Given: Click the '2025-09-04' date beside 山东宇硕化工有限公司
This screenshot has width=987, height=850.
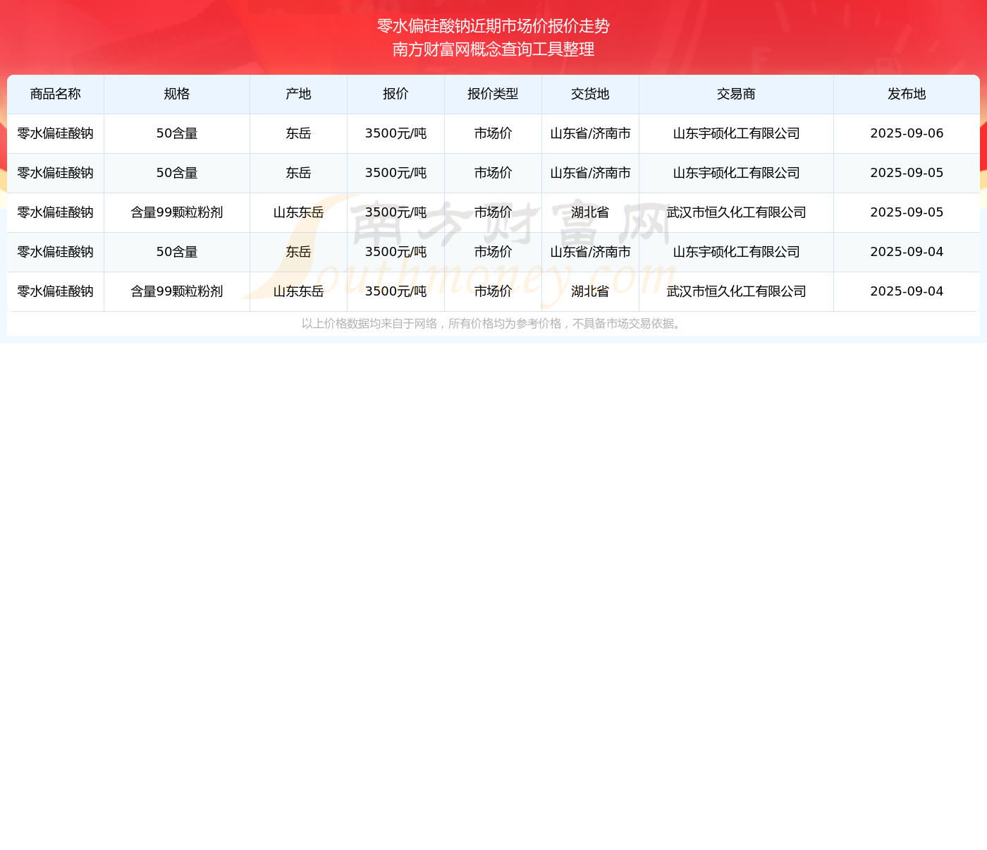Looking at the screenshot, I should point(907,252).
